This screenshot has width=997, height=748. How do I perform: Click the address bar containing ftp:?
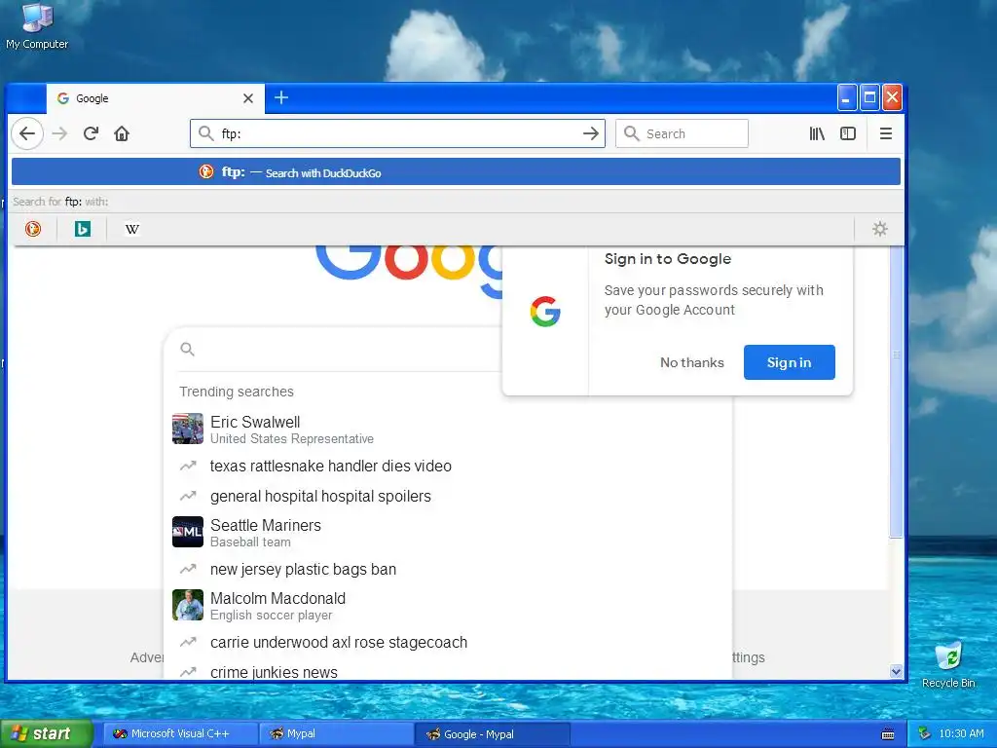397,133
